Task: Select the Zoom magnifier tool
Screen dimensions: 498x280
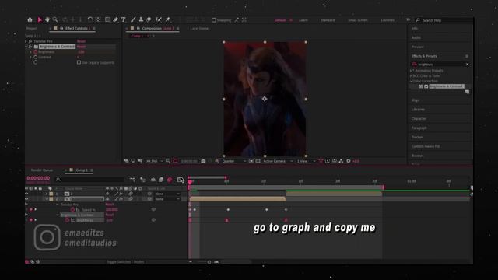Action: coord(55,19)
